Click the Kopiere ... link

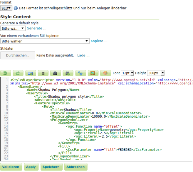coord(99,41)
